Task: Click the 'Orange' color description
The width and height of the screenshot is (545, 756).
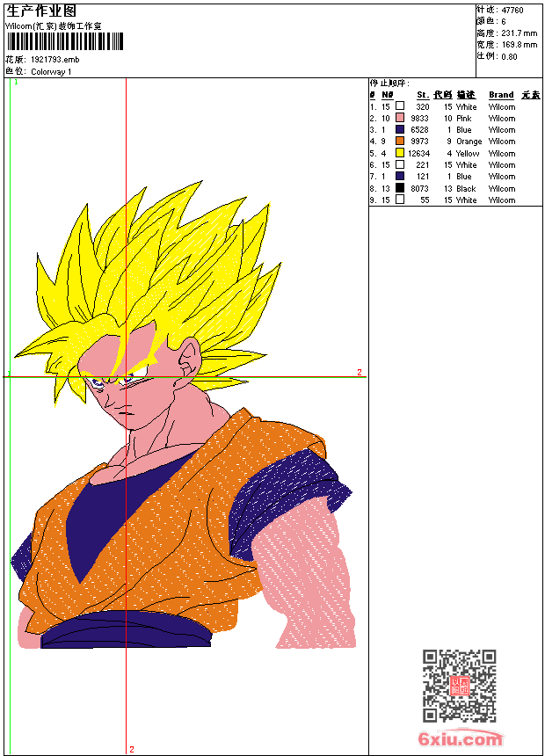Action: click(x=469, y=142)
